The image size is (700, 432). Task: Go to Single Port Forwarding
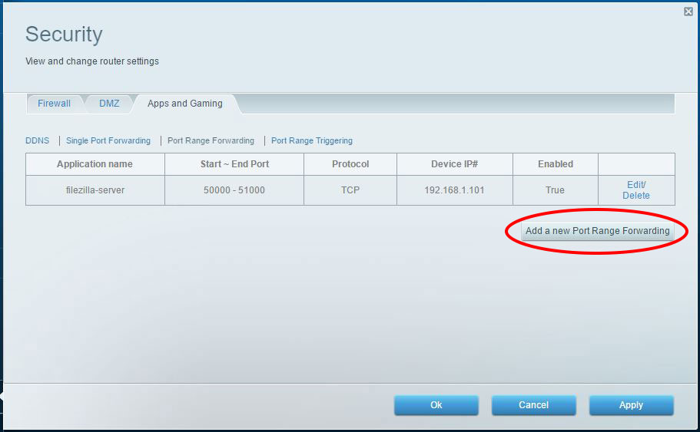point(108,140)
